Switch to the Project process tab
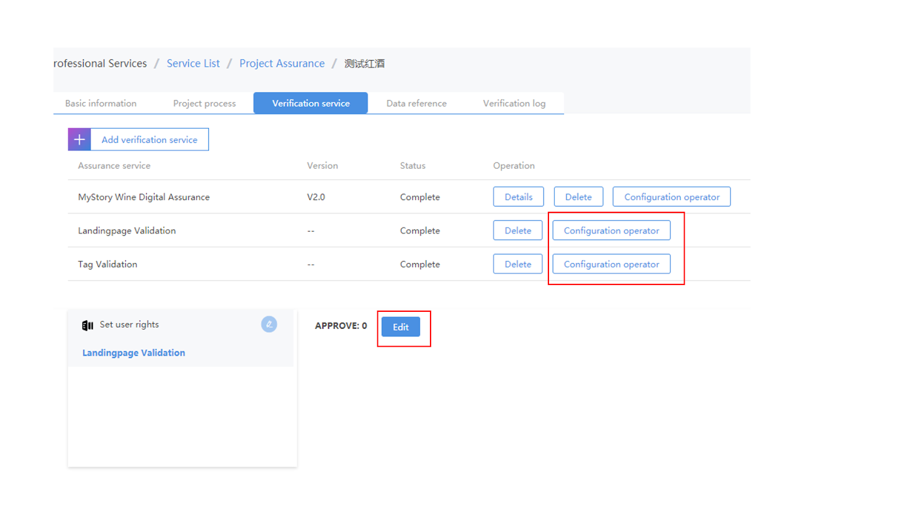Image resolution: width=916 pixels, height=515 pixels. pyautogui.click(x=204, y=104)
